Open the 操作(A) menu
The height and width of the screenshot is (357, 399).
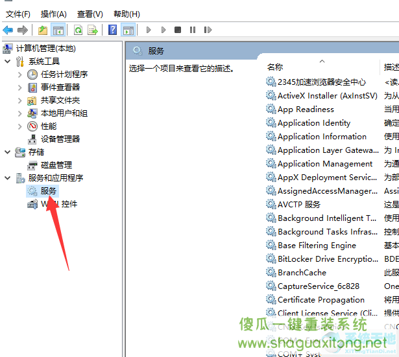coord(53,14)
